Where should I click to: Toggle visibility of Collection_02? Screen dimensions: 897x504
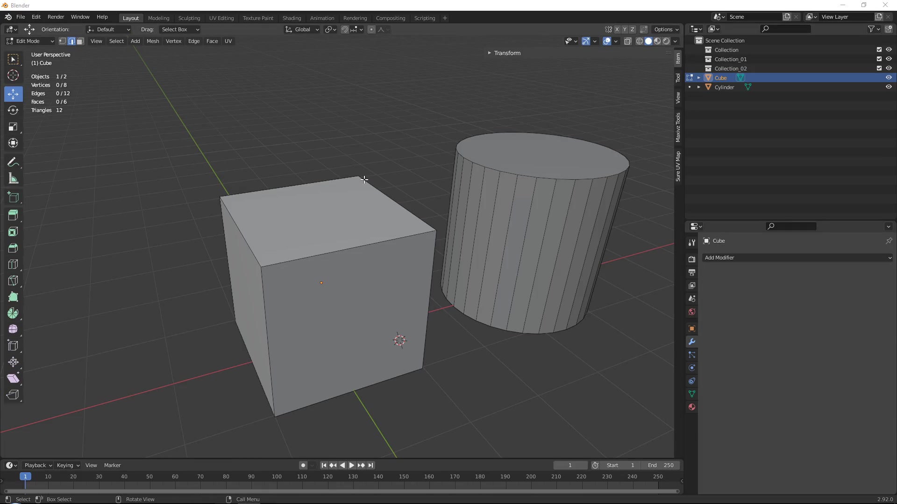(889, 68)
